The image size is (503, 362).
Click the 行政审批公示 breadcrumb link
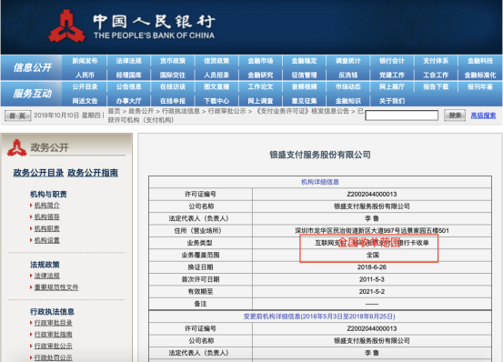coord(227,111)
